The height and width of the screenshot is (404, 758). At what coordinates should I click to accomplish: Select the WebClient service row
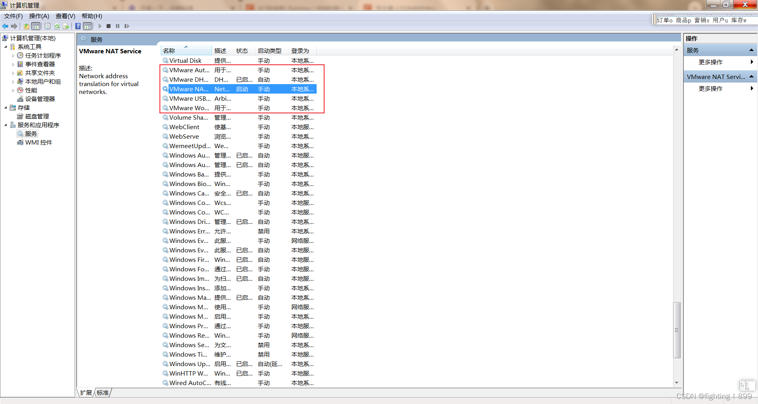click(x=239, y=127)
